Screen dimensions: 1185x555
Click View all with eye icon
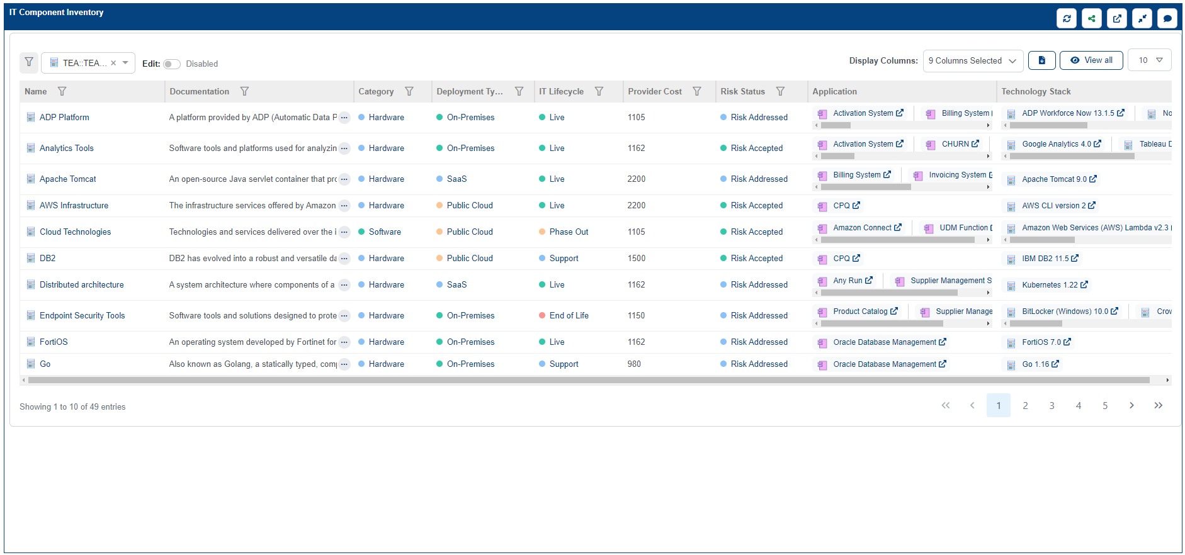pyautogui.click(x=1091, y=60)
